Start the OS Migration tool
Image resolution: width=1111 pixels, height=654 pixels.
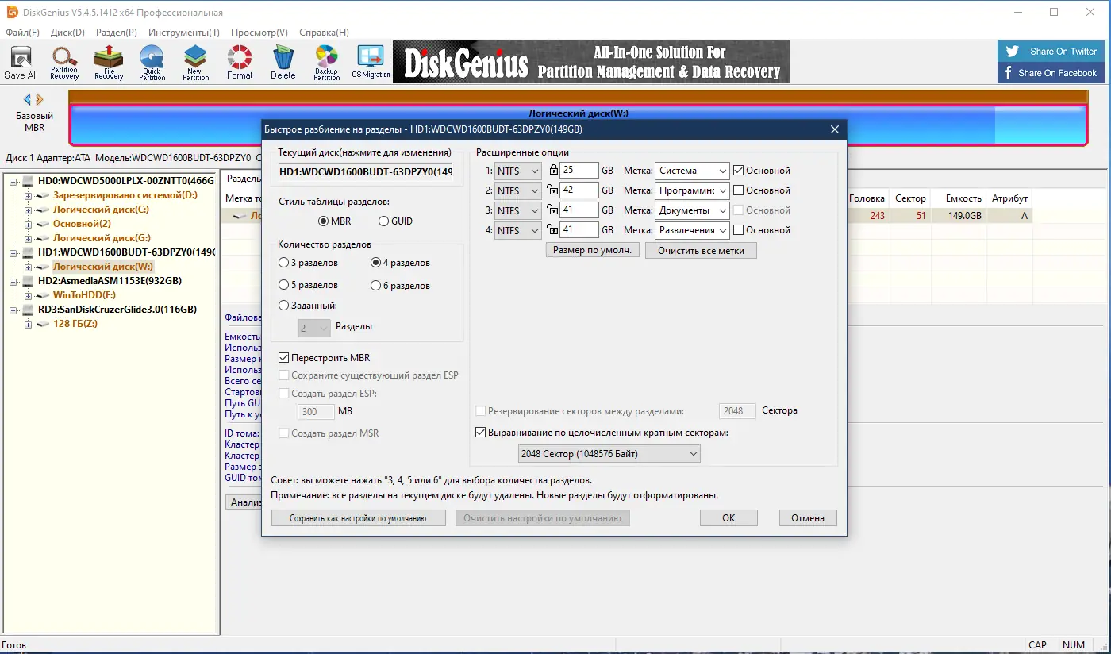click(x=371, y=63)
